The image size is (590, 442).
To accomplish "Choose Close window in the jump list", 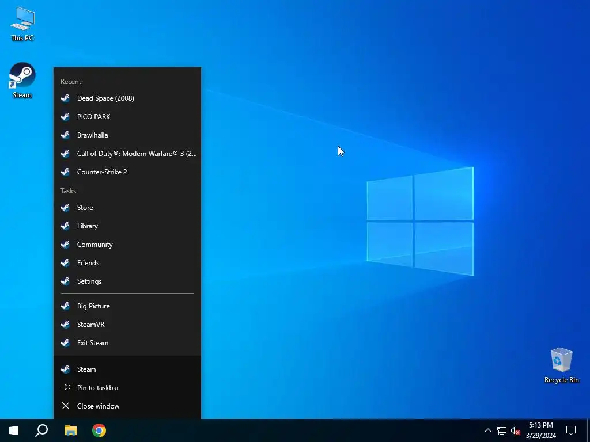I will tap(127, 406).
